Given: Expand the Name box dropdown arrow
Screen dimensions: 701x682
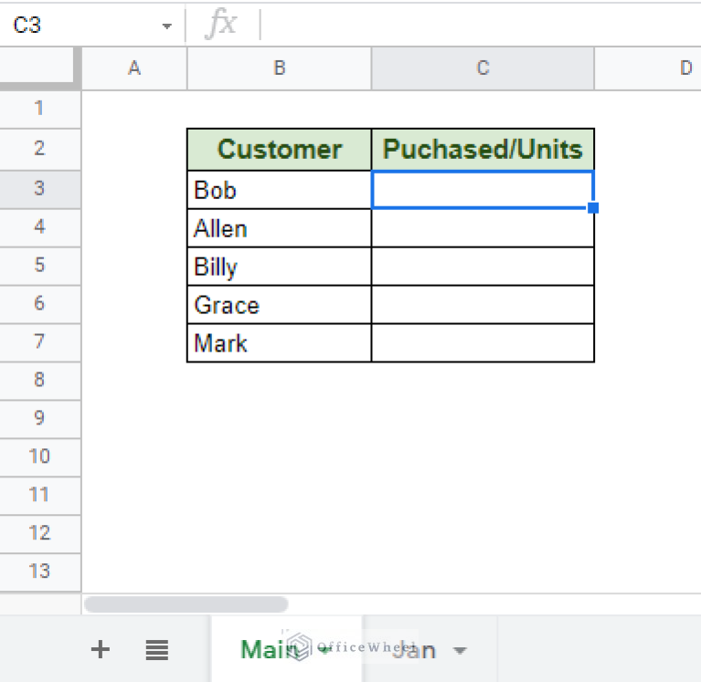Looking at the screenshot, I should (x=166, y=26).
